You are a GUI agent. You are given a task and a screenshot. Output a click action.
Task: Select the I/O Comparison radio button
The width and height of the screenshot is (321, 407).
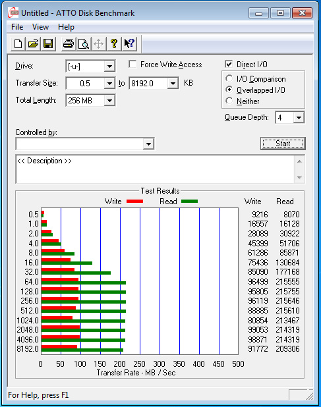(x=229, y=78)
